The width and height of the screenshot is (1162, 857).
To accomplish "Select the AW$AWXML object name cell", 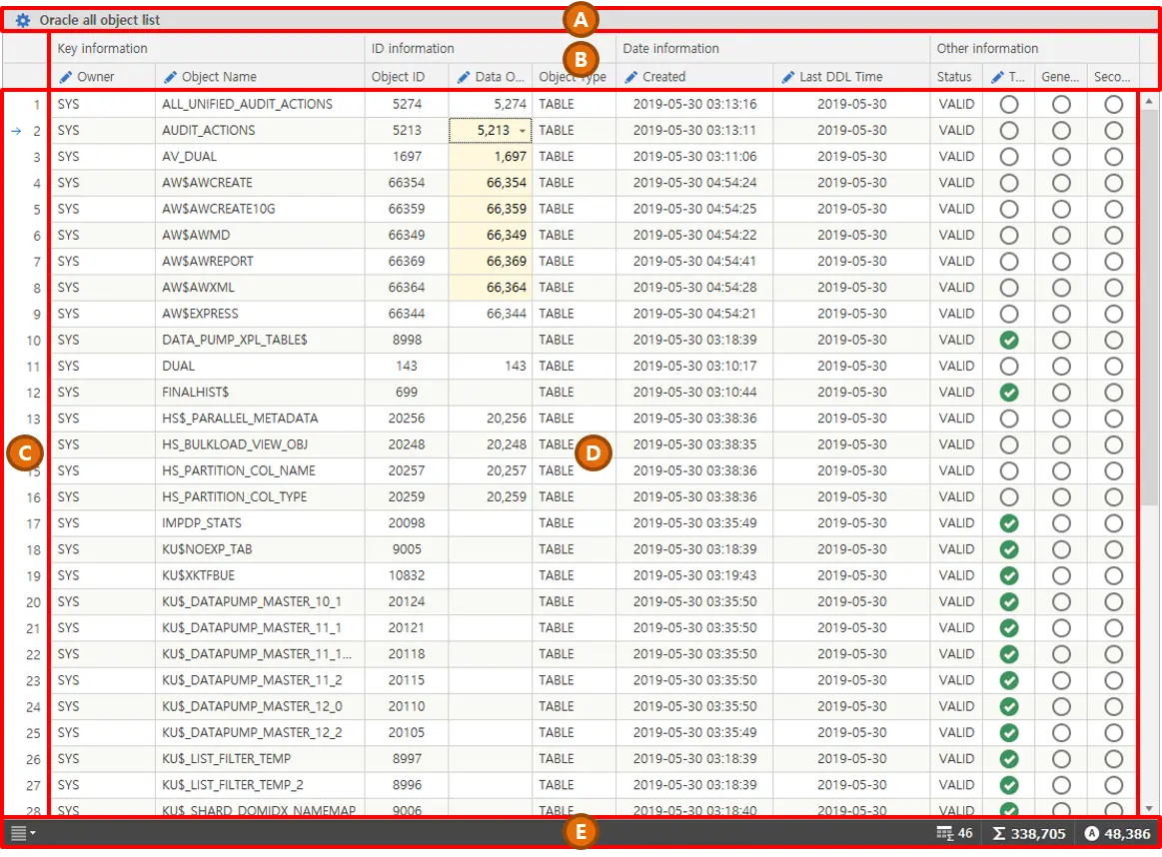I will pos(260,288).
